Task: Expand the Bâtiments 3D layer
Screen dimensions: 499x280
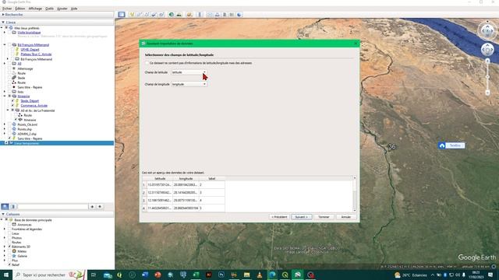Action: 5,247
